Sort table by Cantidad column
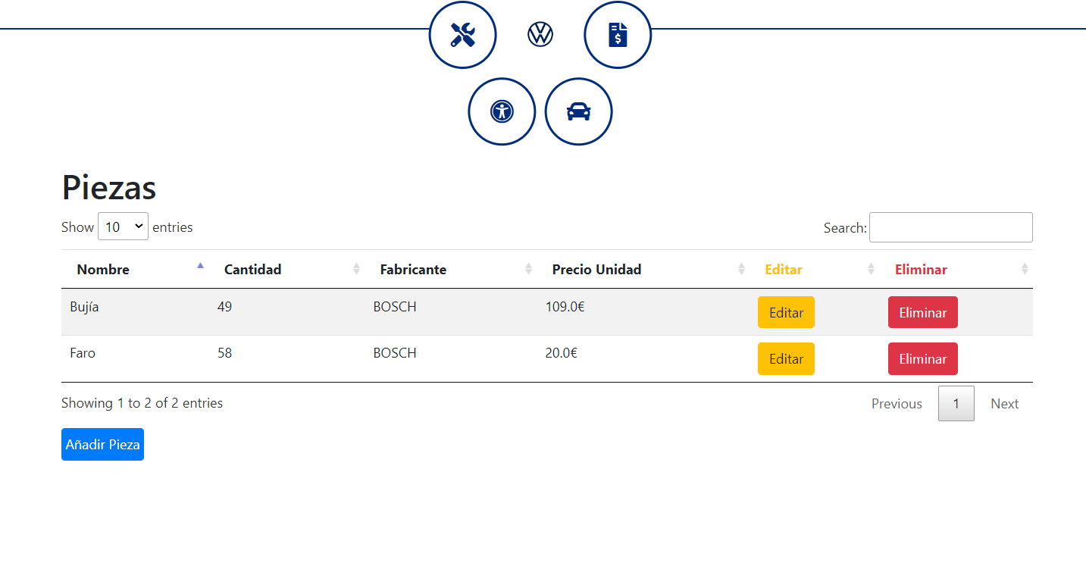 [252, 270]
